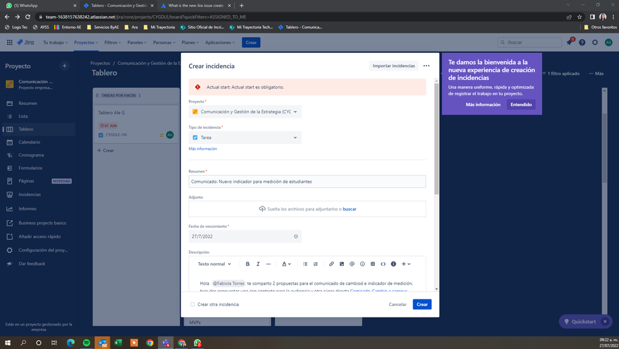Image resolution: width=619 pixels, height=349 pixels.
Task: Reload the page in Chrome
Action: (28, 17)
